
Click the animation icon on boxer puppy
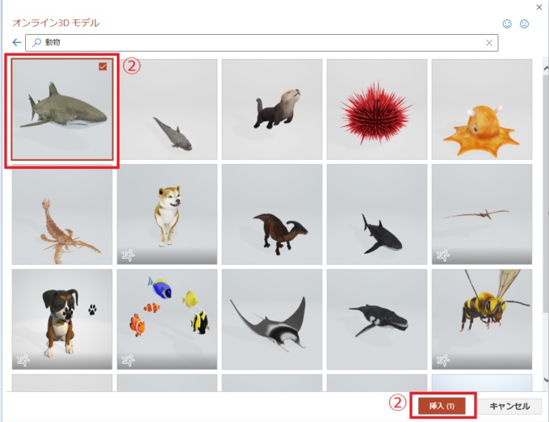23,361
